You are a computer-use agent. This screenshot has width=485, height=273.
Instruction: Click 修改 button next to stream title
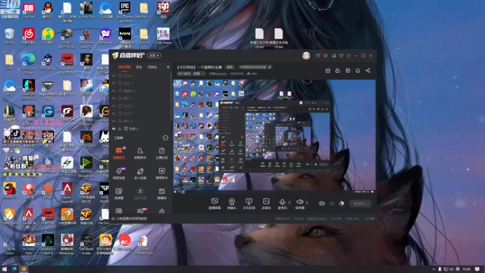[x=230, y=67]
